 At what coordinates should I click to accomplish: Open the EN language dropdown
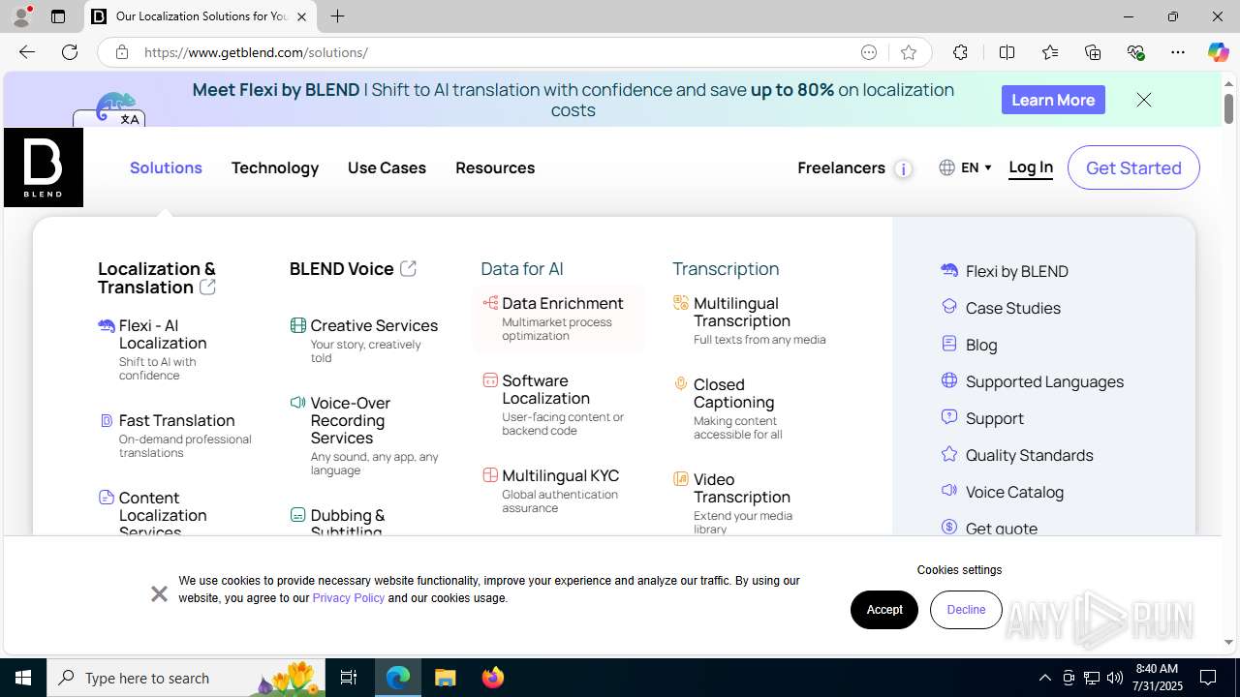click(x=966, y=167)
